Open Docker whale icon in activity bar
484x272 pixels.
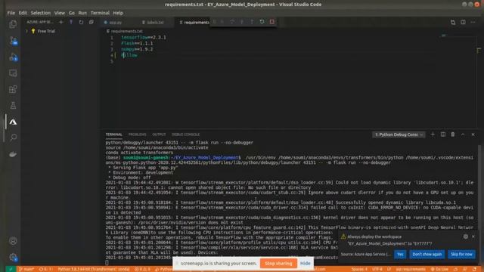[x=13, y=154]
